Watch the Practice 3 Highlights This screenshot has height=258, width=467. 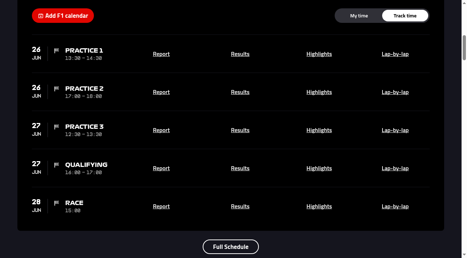319,130
